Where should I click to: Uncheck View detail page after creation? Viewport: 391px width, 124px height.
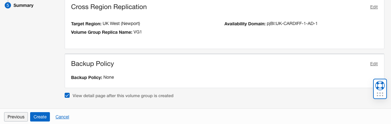pos(67,96)
